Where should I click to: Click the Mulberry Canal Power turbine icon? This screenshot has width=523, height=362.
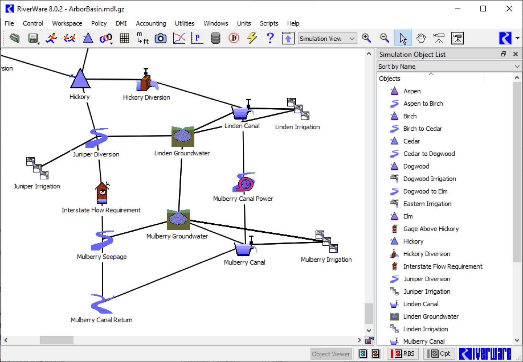pos(244,182)
